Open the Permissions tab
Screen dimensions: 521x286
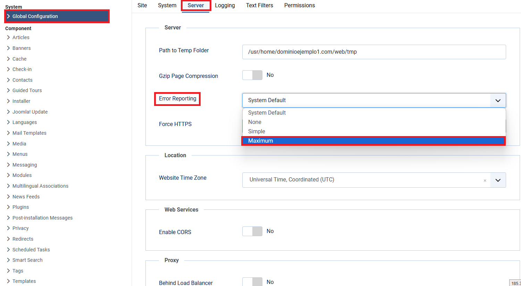coord(300,6)
